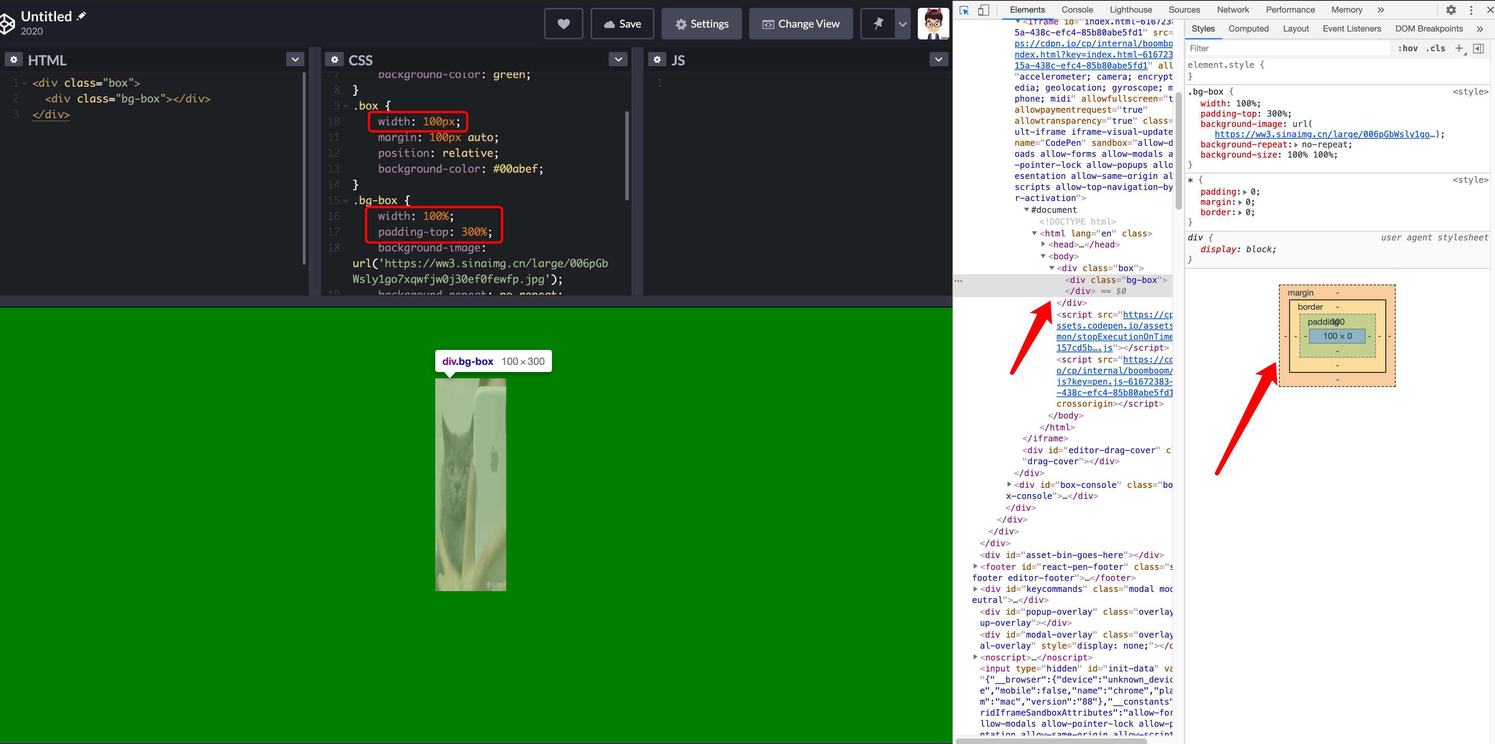Open dropdown arrow next to pin button
This screenshot has width=1495, height=744.
pyautogui.click(x=902, y=24)
